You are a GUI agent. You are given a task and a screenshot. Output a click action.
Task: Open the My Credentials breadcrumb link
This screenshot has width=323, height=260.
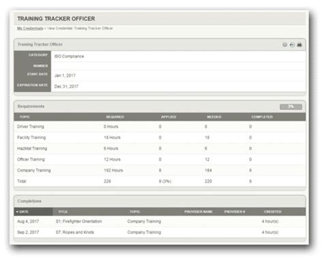30,29
